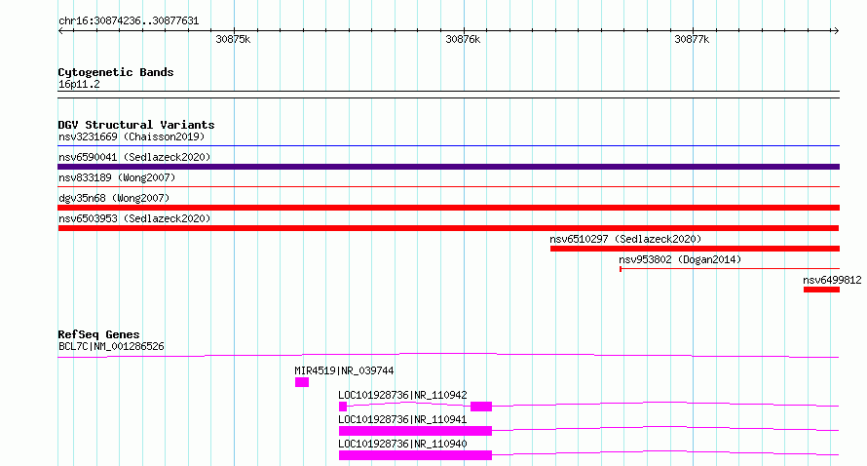Click the 16p11.2 band label

(x=79, y=84)
